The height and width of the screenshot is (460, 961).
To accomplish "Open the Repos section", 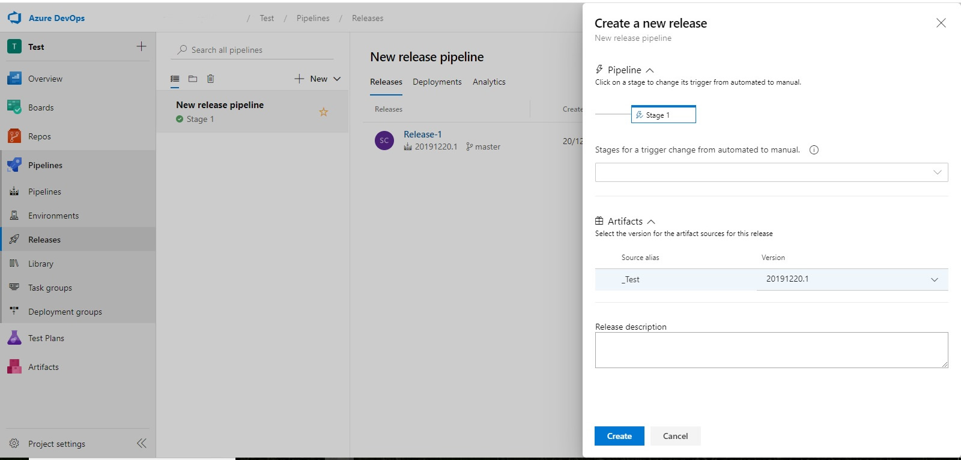I will pyautogui.click(x=40, y=136).
